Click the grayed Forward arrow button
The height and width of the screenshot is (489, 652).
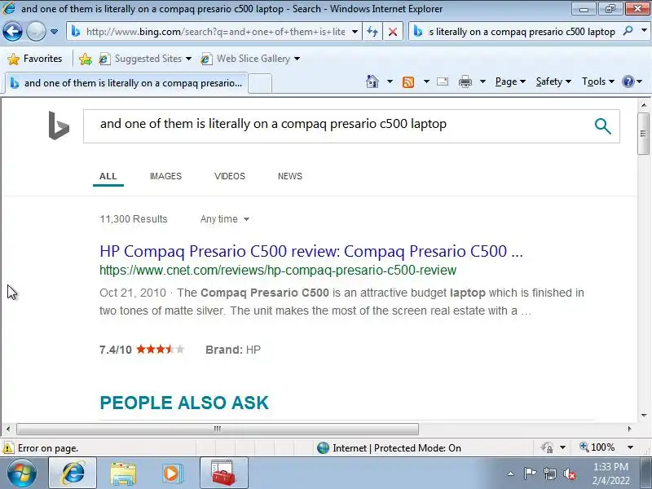(x=36, y=31)
